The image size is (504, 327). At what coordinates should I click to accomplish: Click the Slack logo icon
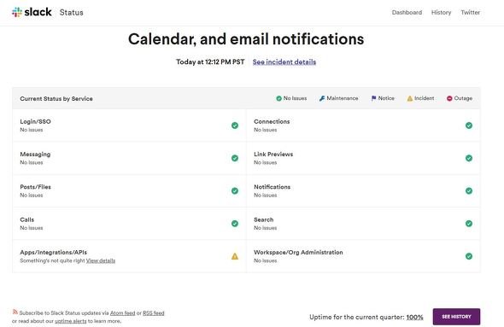[17, 12]
